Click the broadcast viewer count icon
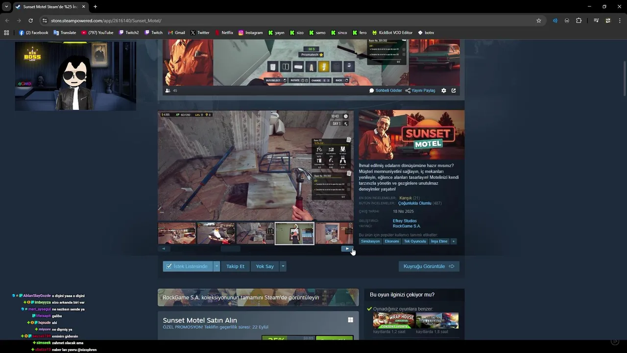Viewport: 627px width, 353px height. (168, 91)
